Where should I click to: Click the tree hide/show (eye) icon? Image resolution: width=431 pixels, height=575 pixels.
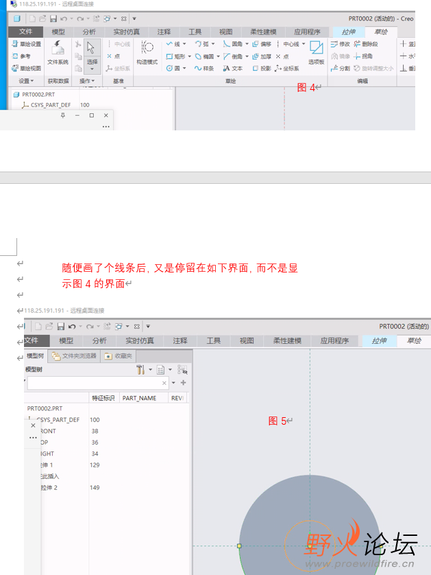click(x=182, y=370)
